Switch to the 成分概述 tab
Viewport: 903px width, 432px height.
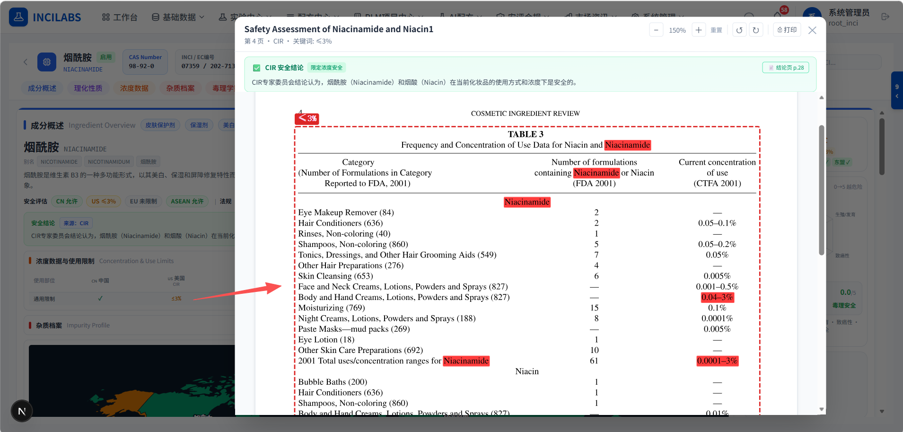[42, 88]
